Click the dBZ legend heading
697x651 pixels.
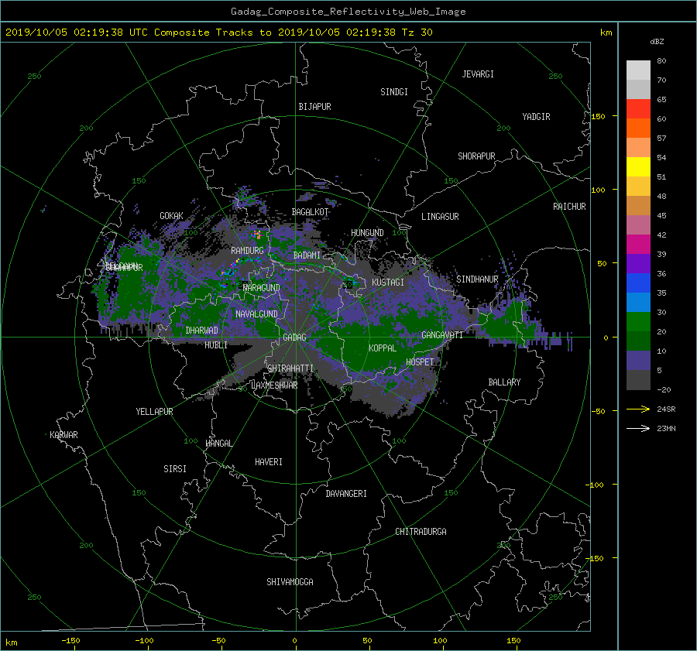click(657, 42)
